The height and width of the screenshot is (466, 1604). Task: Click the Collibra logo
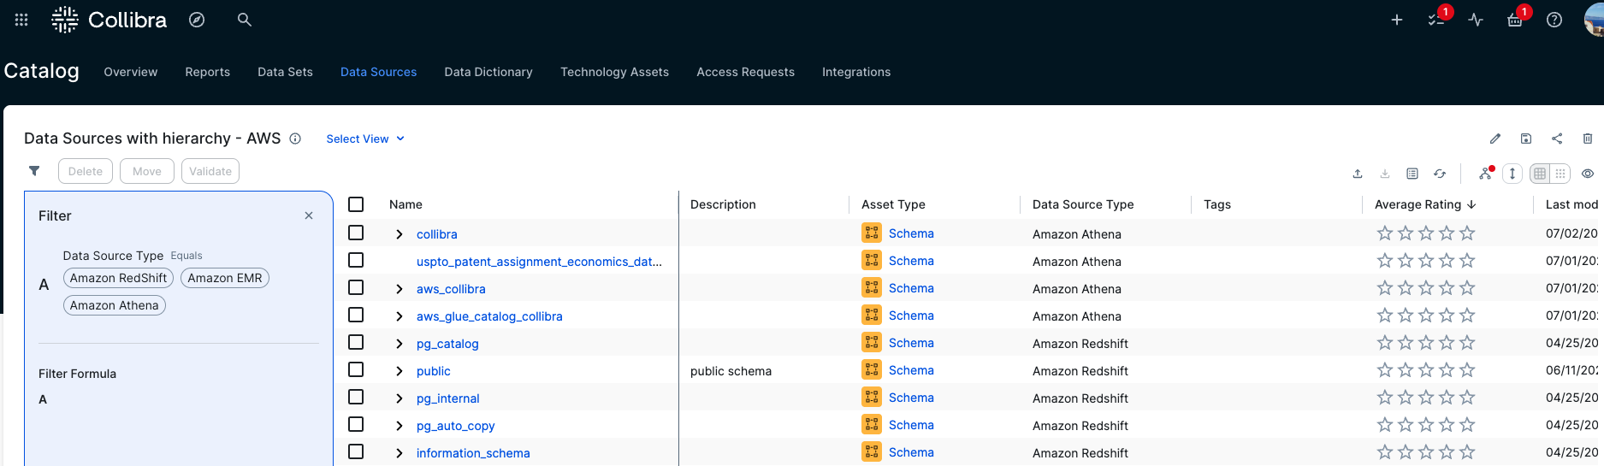(x=109, y=20)
